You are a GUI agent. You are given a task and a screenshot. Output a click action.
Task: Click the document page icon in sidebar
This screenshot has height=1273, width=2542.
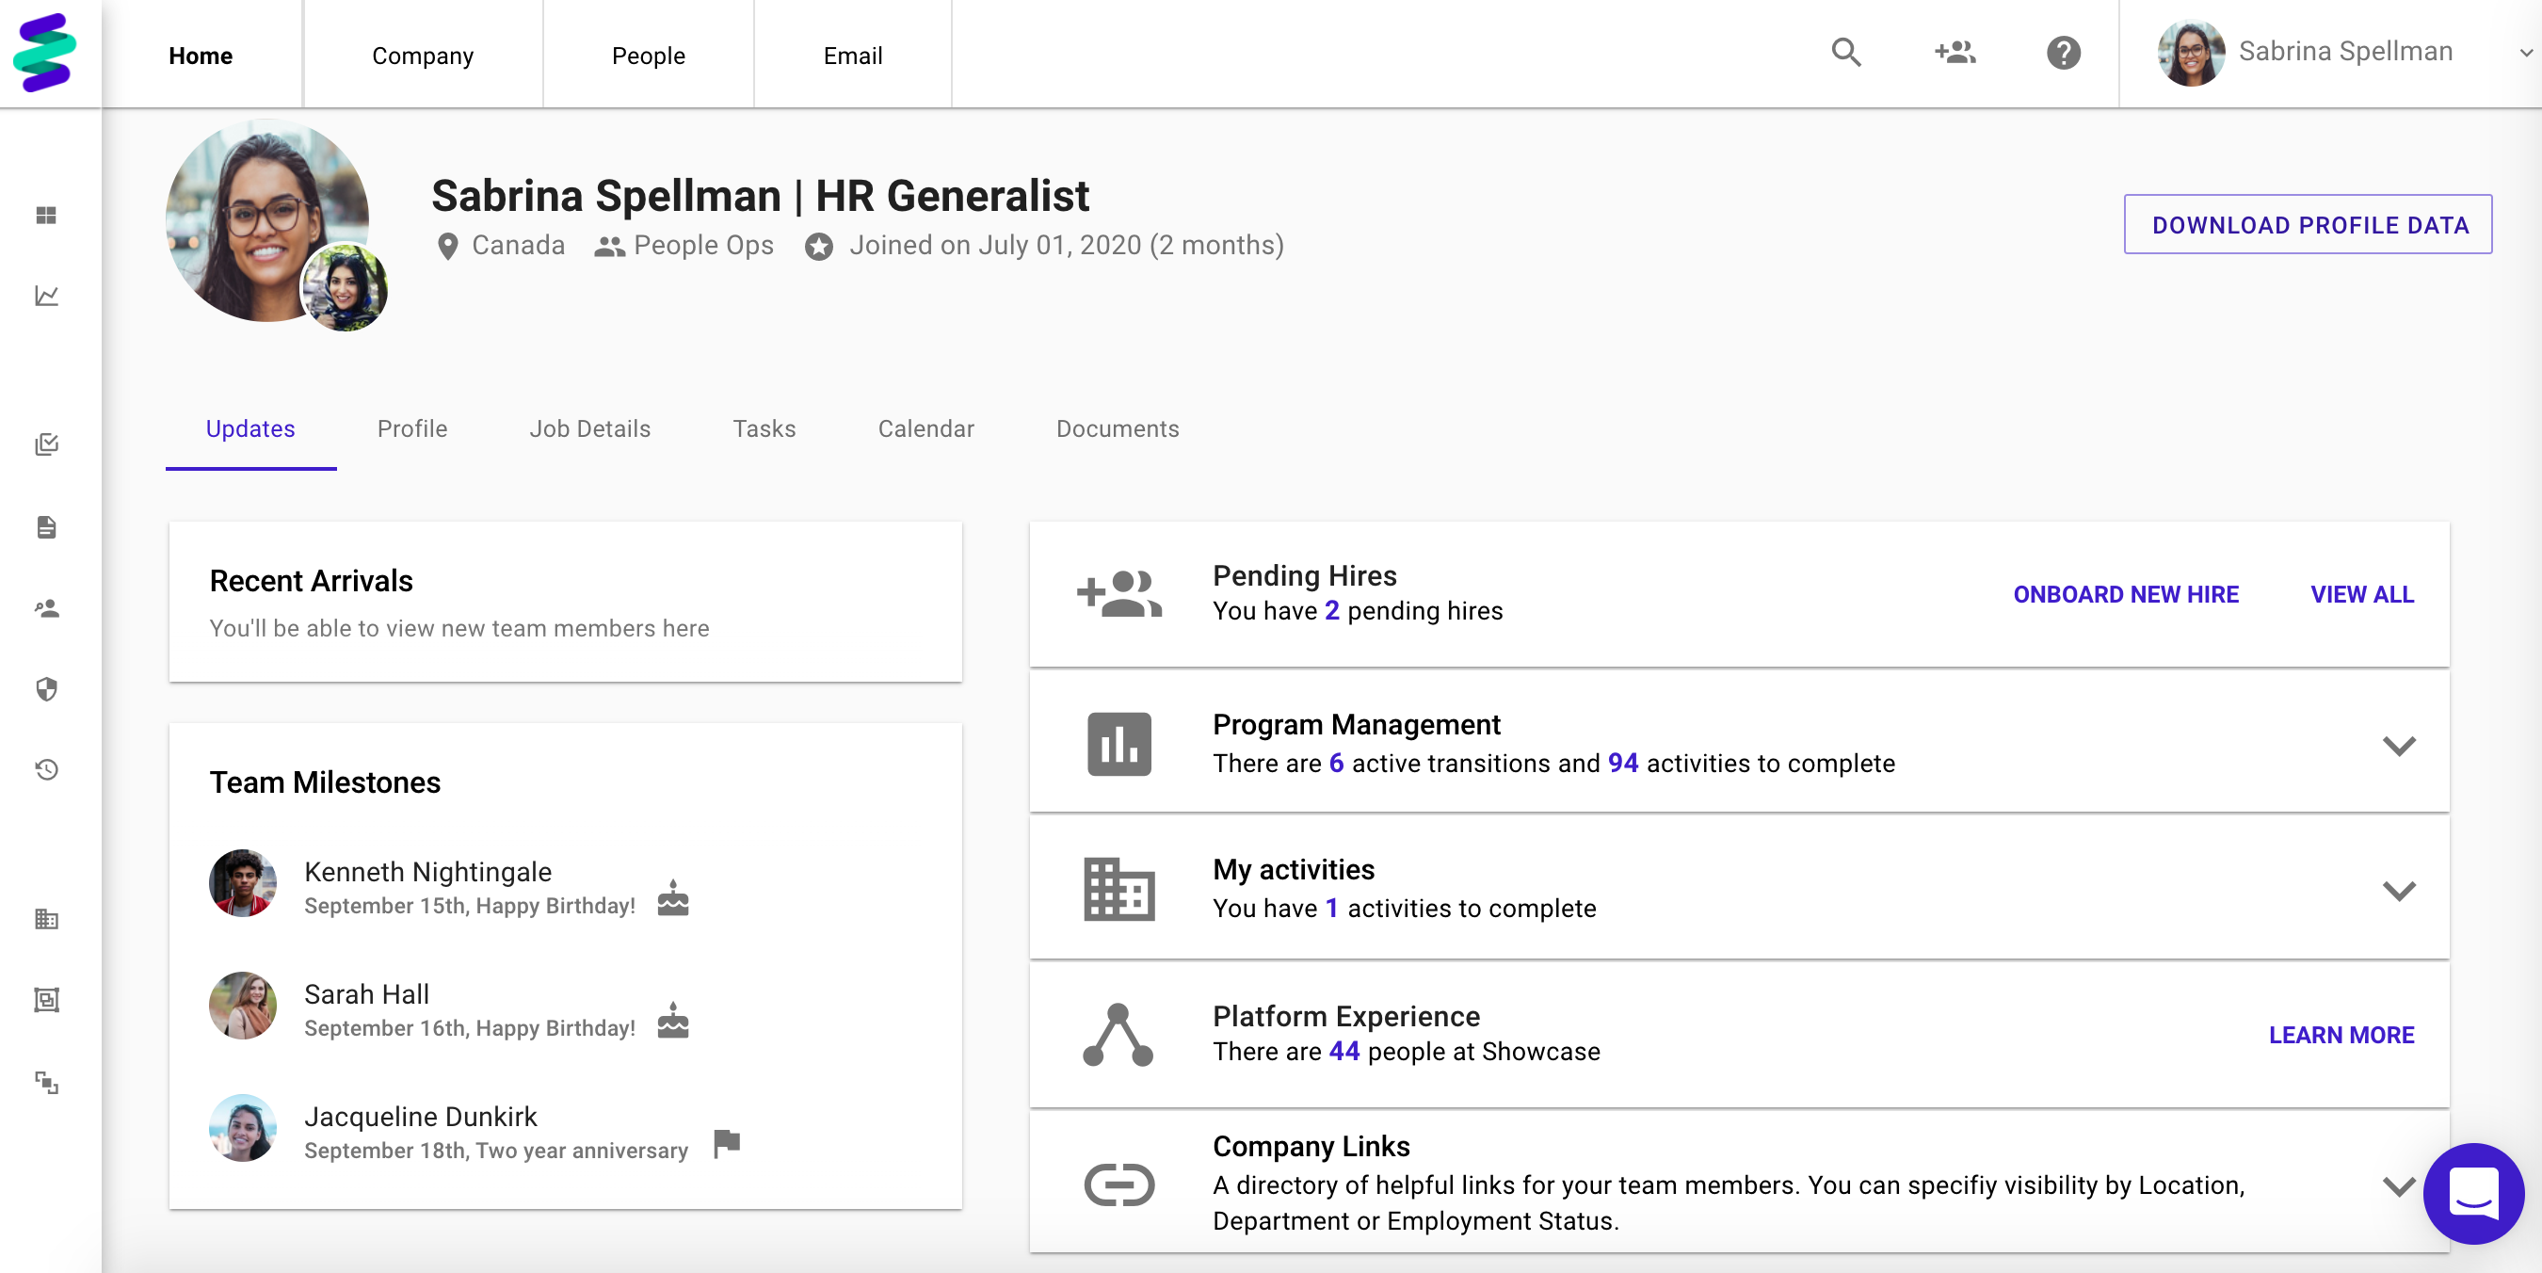(46, 527)
